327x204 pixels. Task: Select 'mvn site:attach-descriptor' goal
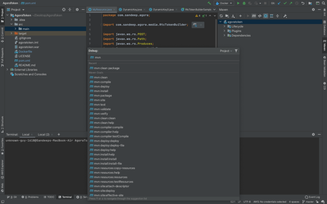pyautogui.click(x=163, y=186)
